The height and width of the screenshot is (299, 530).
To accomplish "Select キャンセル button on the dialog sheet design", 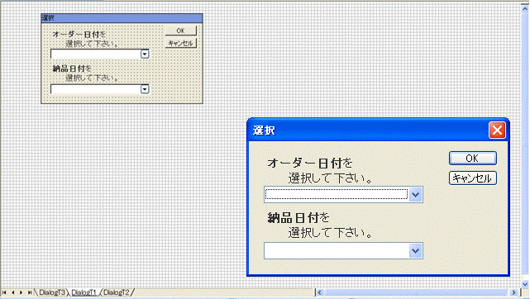I will (x=180, y=43).
